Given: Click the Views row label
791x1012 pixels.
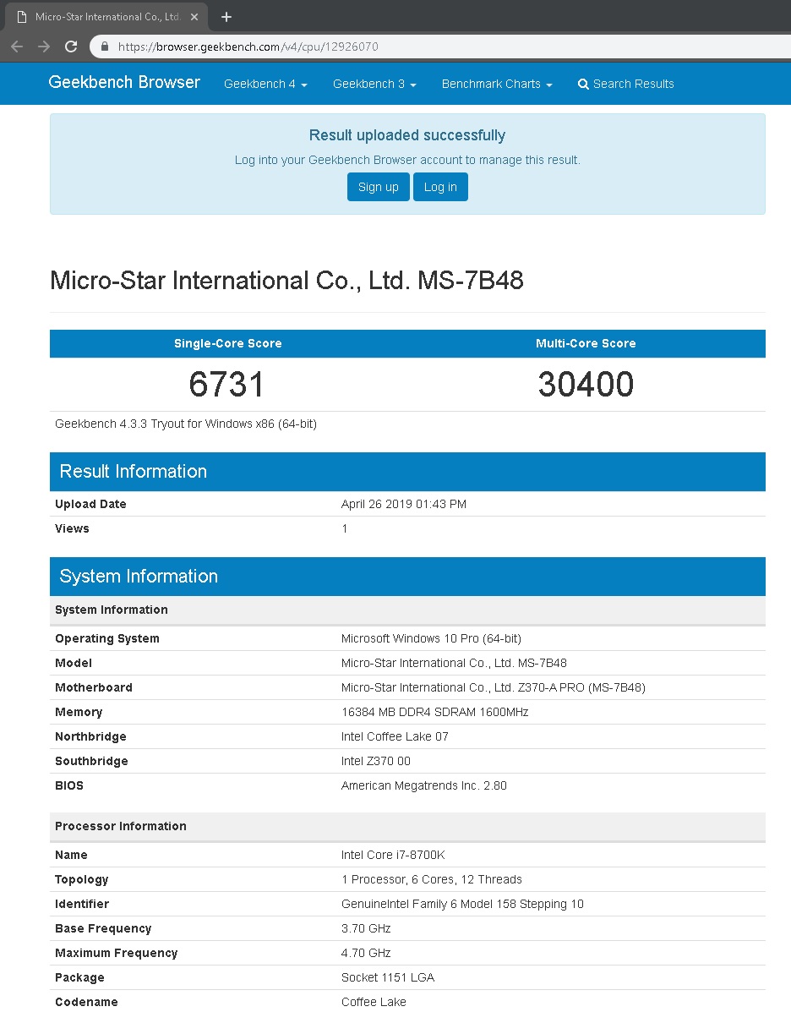Looking at the screenshot, I should pos(72,528).
